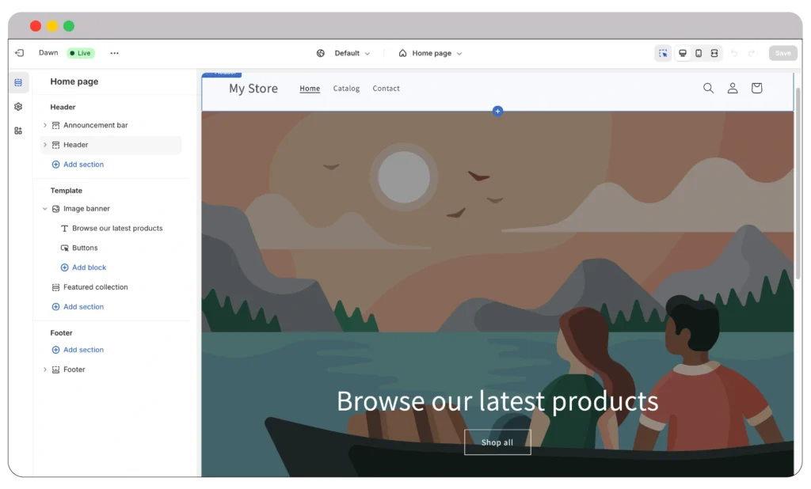Screen dimensions: 811x489
Task: Toggle desktop preview mode
Action: [x=682, y=52]
